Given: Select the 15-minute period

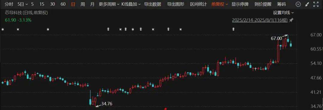Looking at the screenshot, I should [42, 4].
